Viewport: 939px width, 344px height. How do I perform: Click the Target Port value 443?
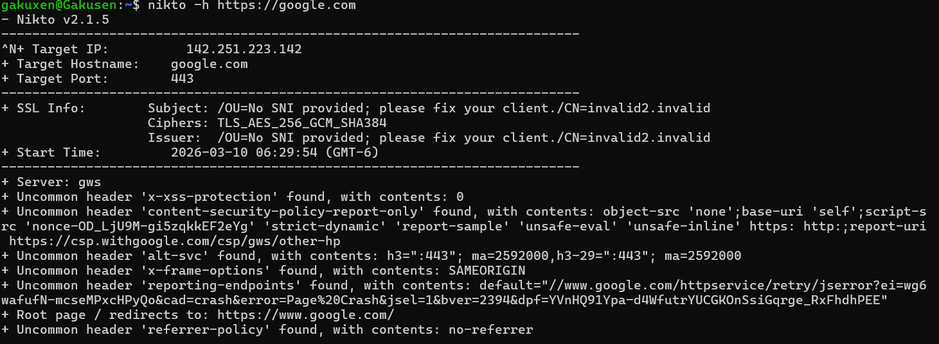pos(182,79)
